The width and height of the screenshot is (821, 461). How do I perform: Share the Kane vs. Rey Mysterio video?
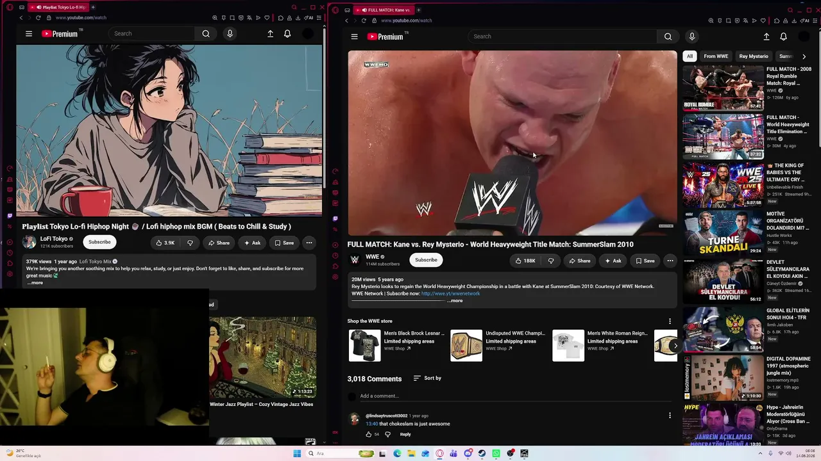click(x=579, y=261)
